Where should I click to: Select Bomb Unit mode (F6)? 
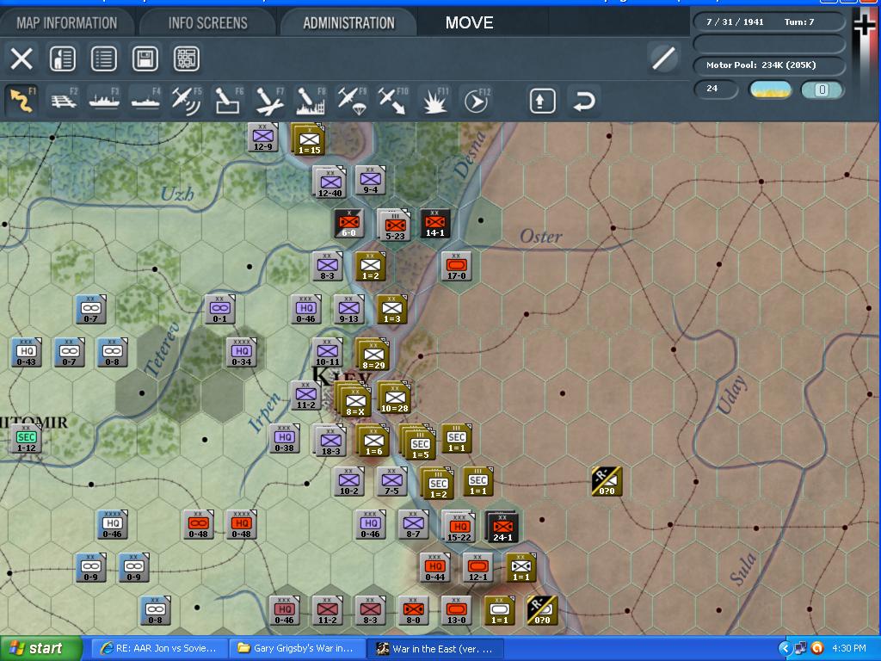click(228, 101)
